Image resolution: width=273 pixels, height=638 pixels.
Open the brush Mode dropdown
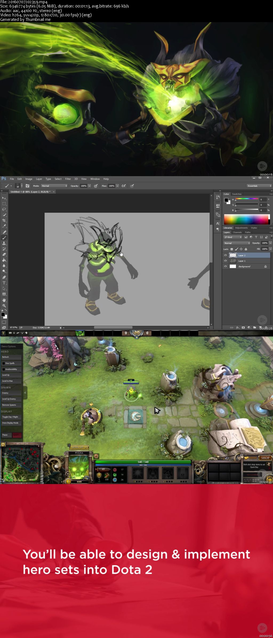pyautogui.click(x=54, y=186)
